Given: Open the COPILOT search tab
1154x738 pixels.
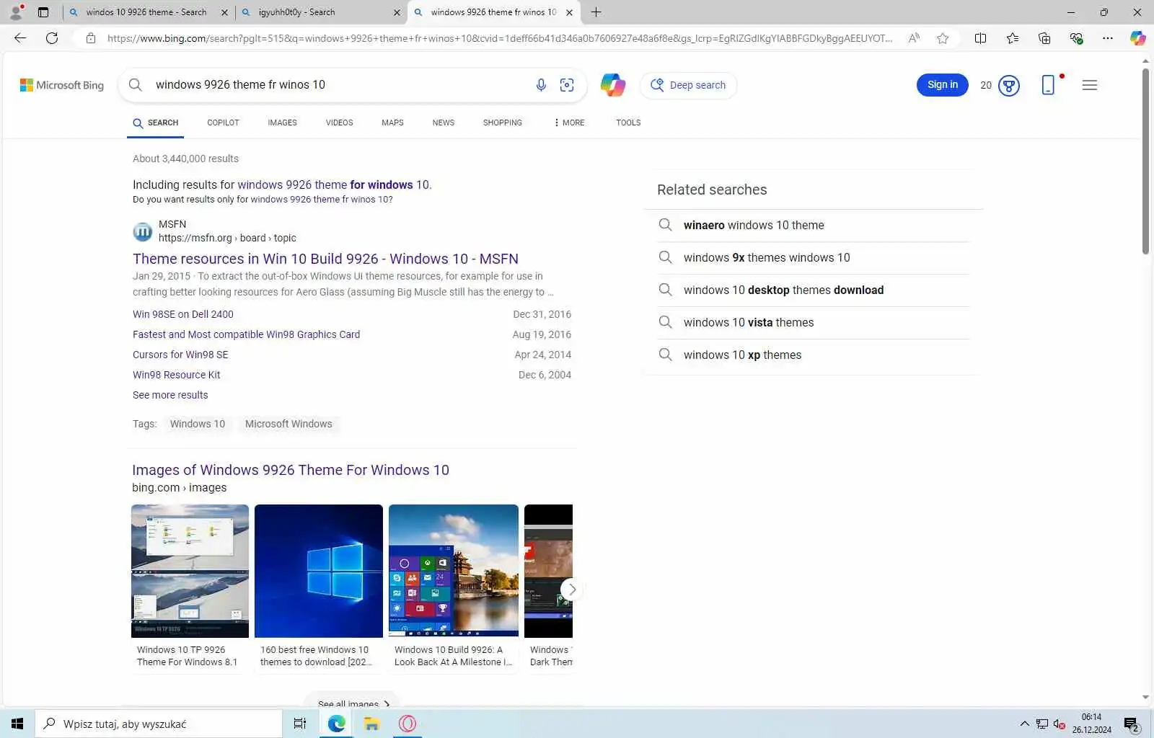Looking at the screenshot, I should [223, 123].
